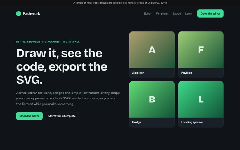Select the Loading spinner template thumbnail

(201, 99)
